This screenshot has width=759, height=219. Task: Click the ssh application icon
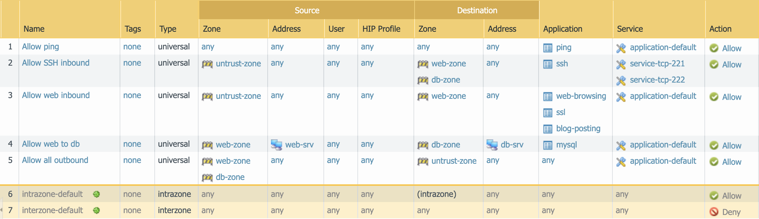(x=548, y=64)
